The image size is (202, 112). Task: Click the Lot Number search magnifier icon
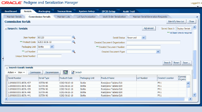tap(74, 51)
